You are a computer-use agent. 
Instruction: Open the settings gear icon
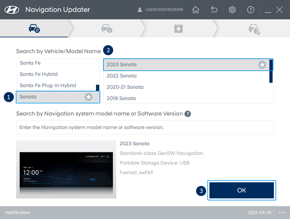(x=232, y=10)
